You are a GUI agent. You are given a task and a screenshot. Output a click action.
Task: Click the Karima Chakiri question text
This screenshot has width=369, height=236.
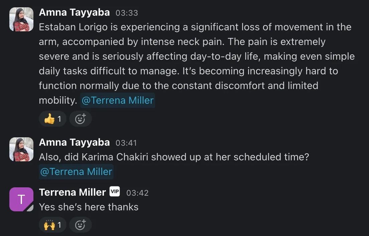(174, 157)
